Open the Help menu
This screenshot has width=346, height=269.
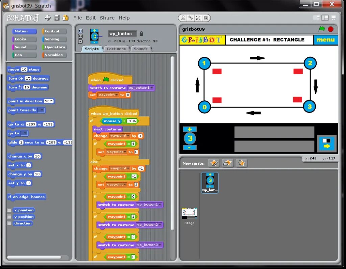tap(124, 18)
